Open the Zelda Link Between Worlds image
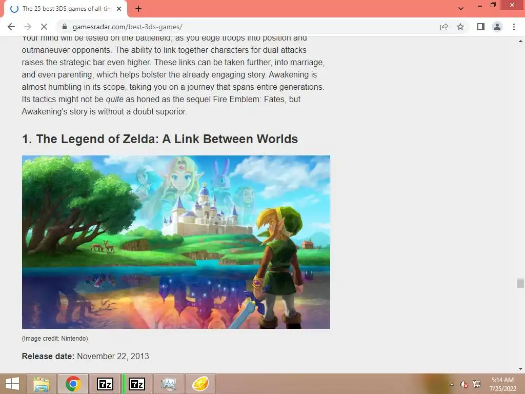Screen dimensions: 525x394 pos(176,242)
